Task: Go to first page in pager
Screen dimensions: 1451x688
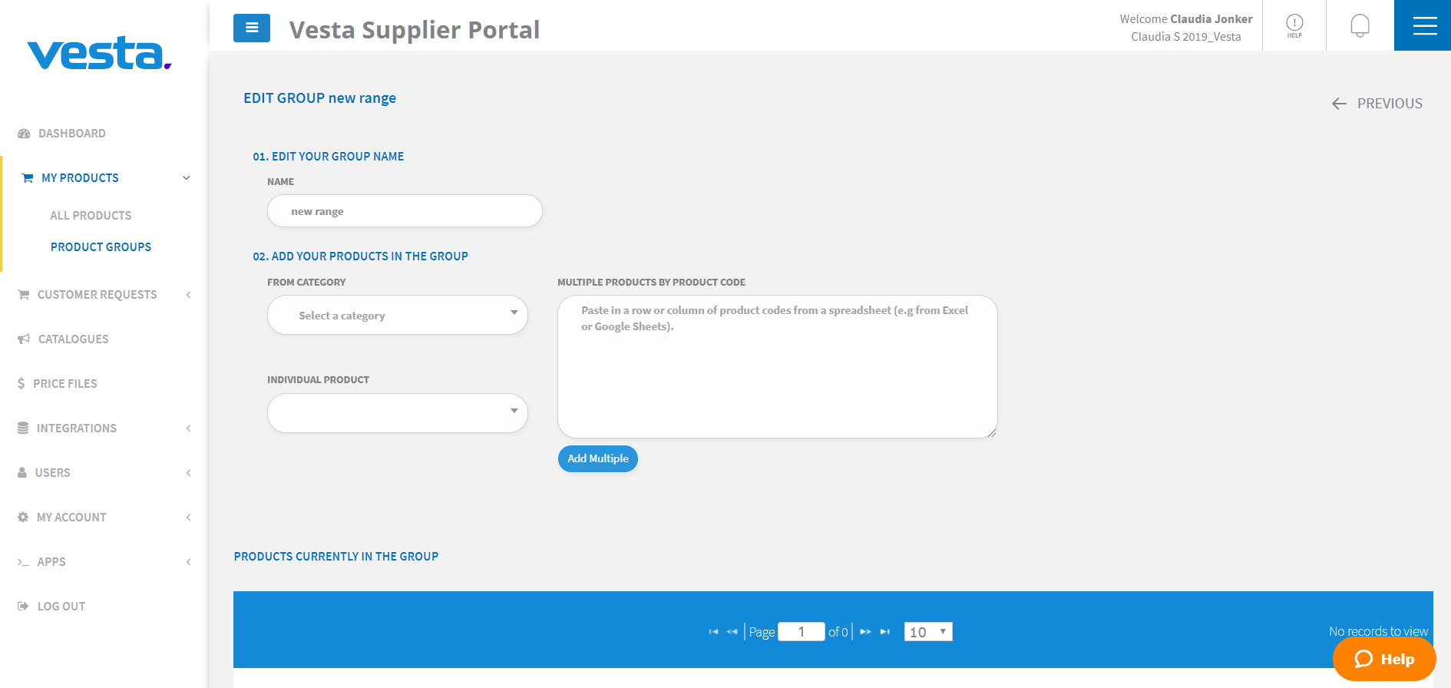Action: (713, 632)
